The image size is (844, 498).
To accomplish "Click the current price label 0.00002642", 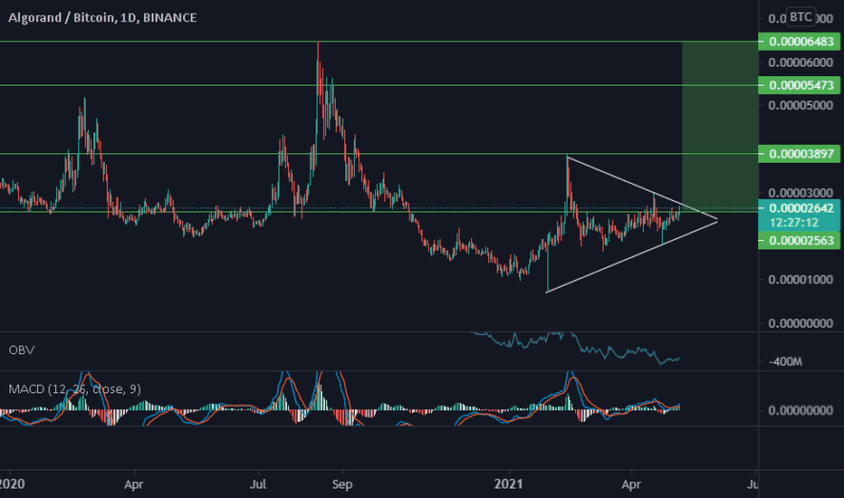I will point(801,208).
